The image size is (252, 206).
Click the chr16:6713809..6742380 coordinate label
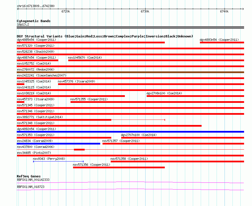(x=36, y=6)
